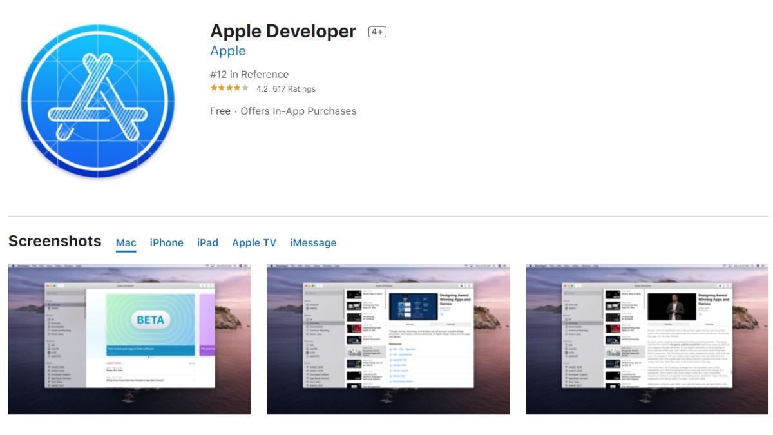
Task: Click the Screenshots section heading
Action: click(x=55, y=241)
